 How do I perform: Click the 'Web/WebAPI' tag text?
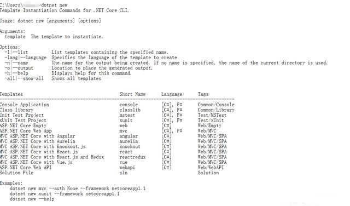(x=211, y=168)
